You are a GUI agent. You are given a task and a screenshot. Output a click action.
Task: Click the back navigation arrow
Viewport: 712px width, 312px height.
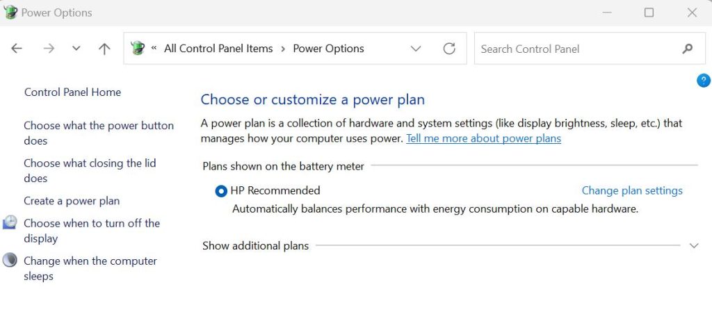(17, 49)
